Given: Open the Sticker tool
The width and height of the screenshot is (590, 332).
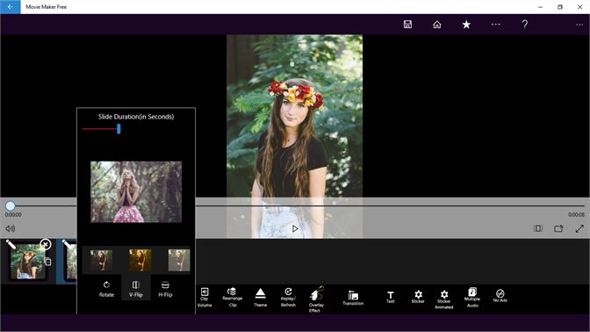Looking at the screenshot, I should (418, 297).
